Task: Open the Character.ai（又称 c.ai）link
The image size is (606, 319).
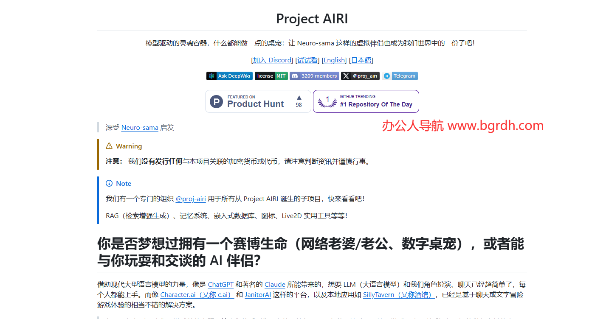Action: click(197, 294)
